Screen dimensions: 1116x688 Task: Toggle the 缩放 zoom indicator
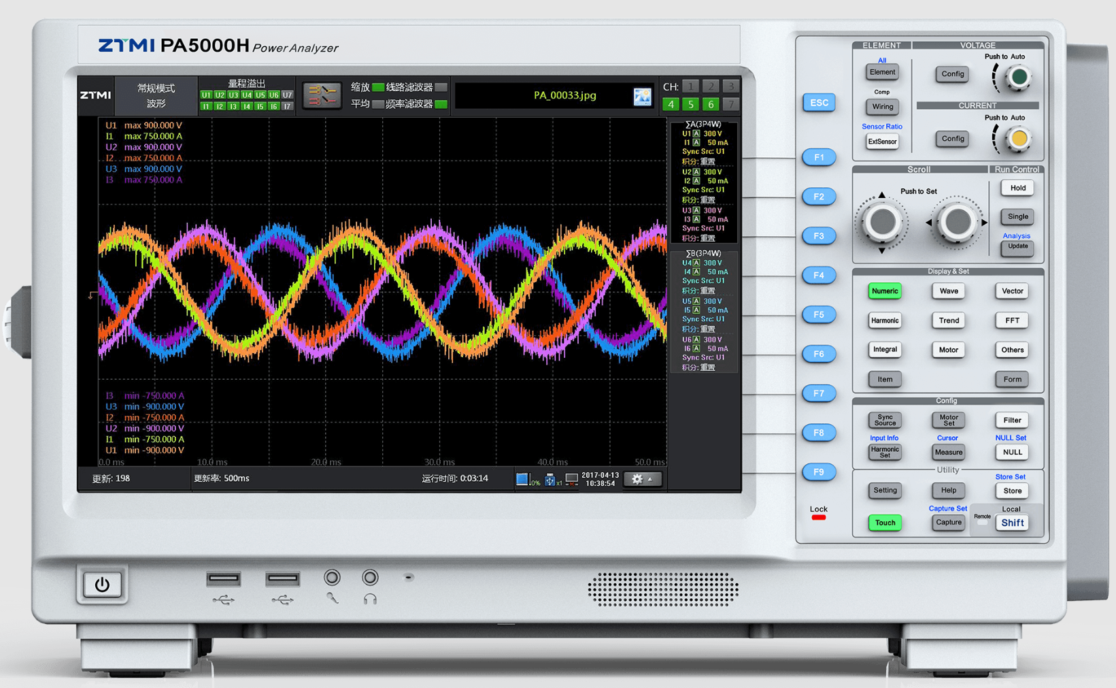(x=377, y=87)
